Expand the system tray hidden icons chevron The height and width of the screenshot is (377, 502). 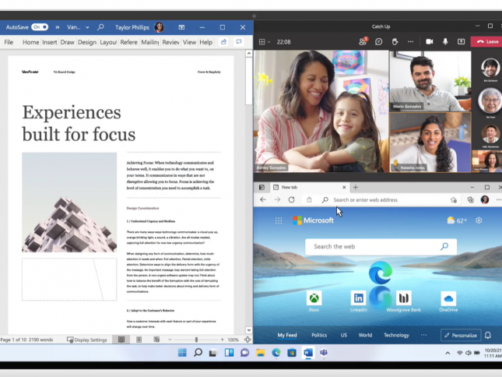(448, 353)
